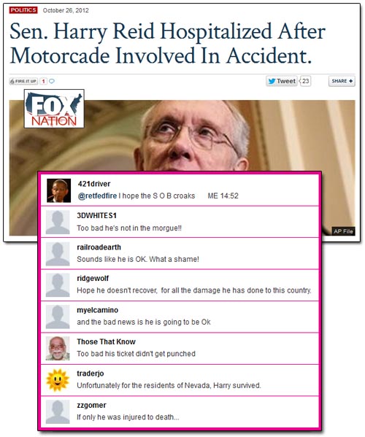Click ridgewolf's default avatar icon
Image resolution: width=365 pixels, height=437 pixels.
[x=58, y=285]
